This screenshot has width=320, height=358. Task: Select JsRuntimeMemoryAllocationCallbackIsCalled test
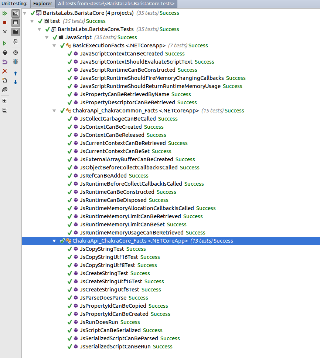(137, 208)
